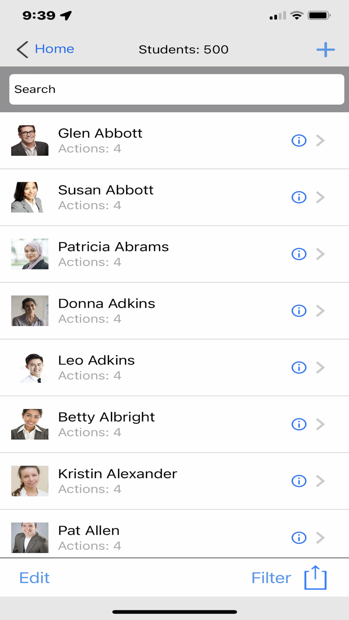The height and width of the screenshot is (620, 349).
Task: Open info icon for Leo Adkins
Action: pos(299,368)
